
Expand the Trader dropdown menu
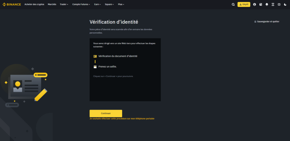click(x=64, y=5)
